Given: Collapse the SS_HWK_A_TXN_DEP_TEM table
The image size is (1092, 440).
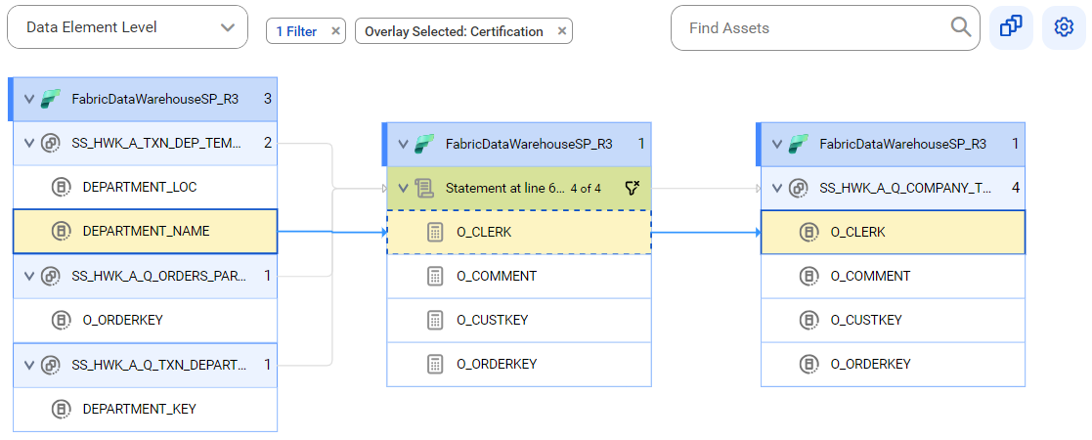Looking at the screenshot, I should point(29,144).
